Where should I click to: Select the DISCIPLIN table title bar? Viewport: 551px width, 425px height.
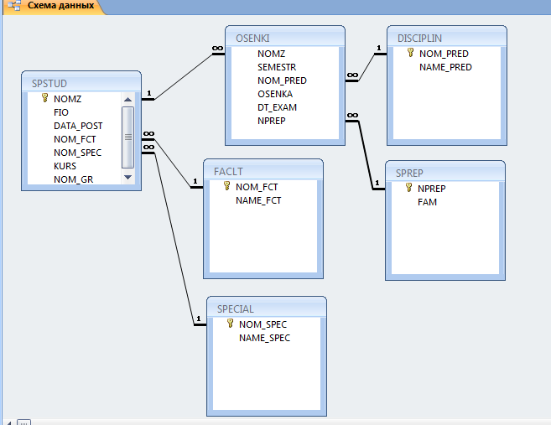point(447,38)
